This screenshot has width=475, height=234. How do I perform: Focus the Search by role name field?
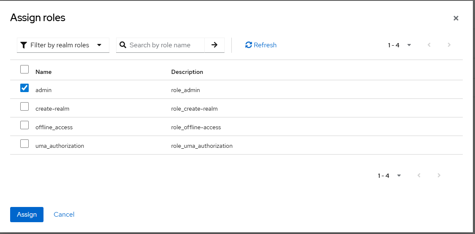coord(166,45)
